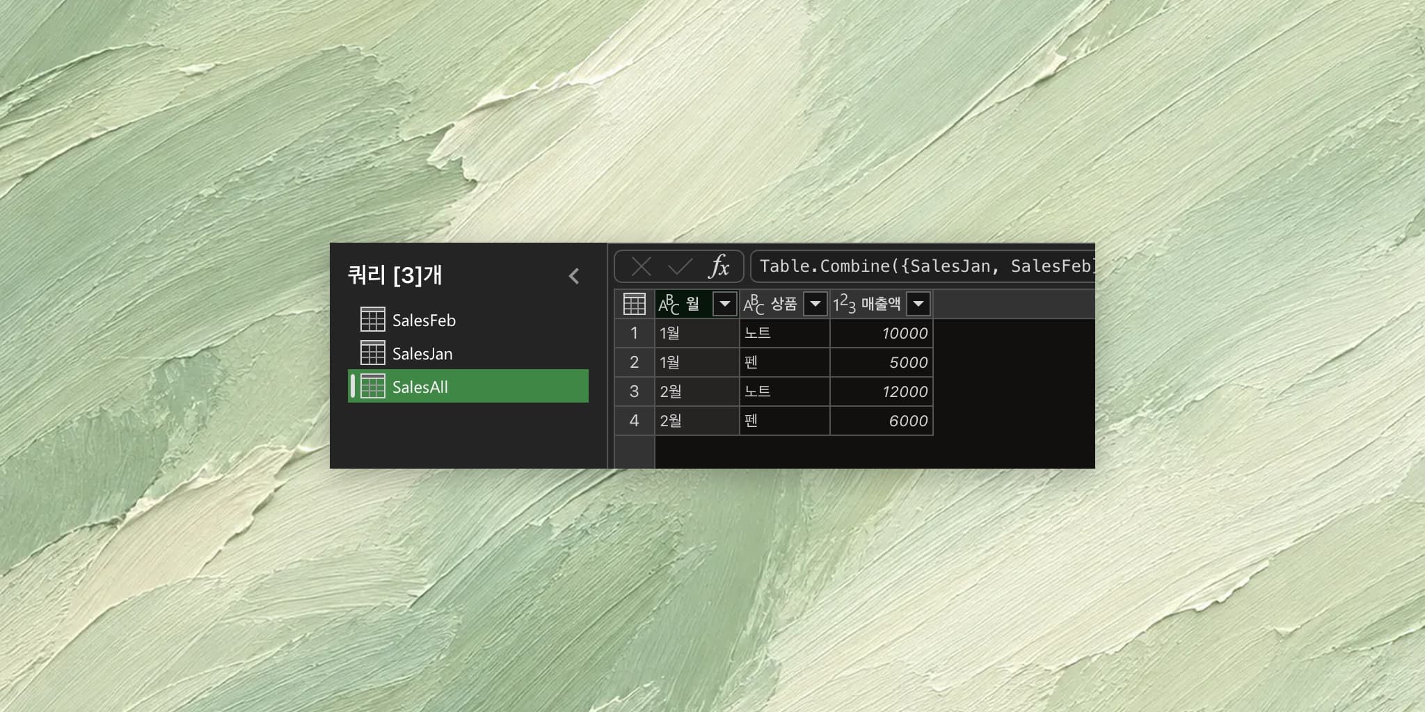Click the cell with value 10000

(882, 333)
